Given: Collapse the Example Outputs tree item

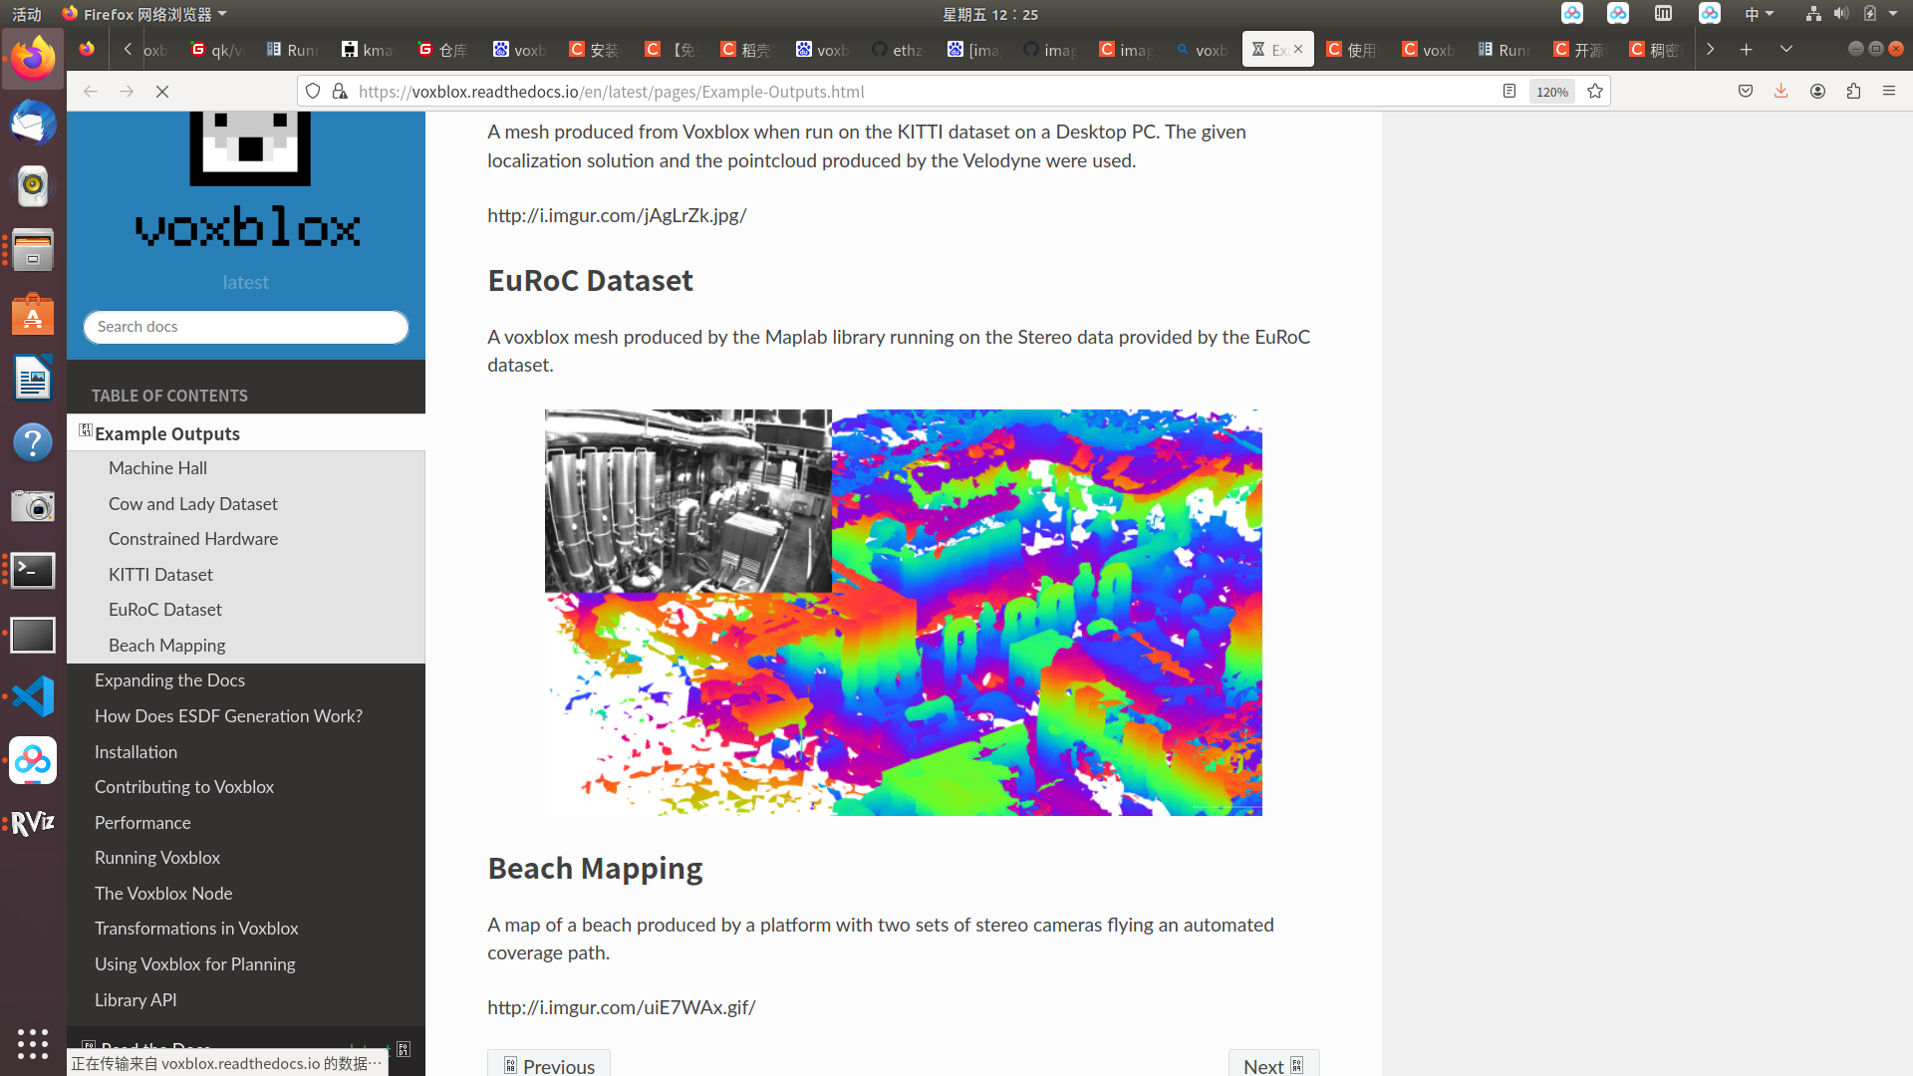Looking at the screenshot, I should pos(86,431).
